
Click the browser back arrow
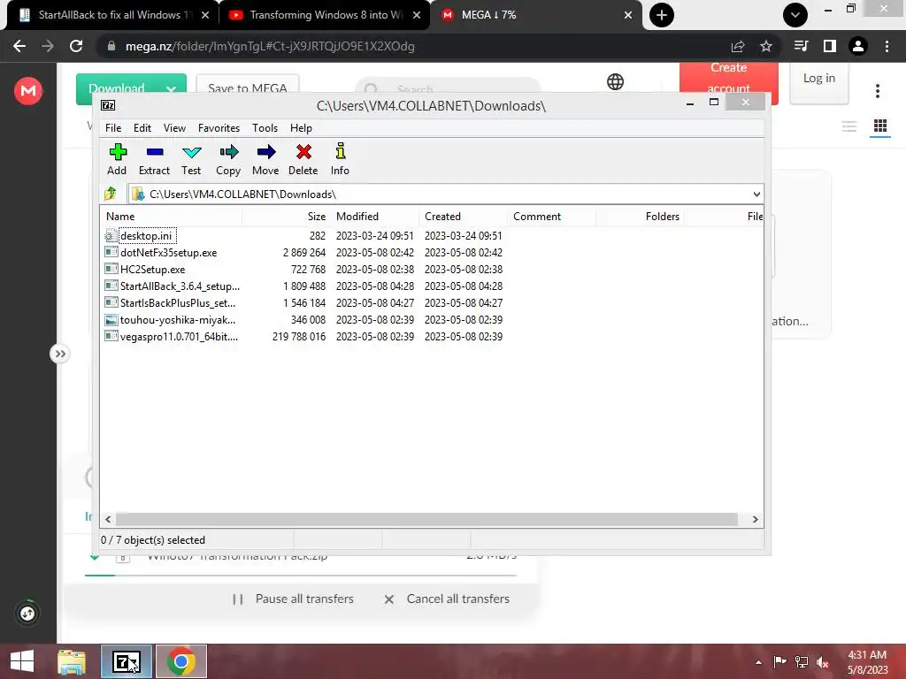[19, 46]
